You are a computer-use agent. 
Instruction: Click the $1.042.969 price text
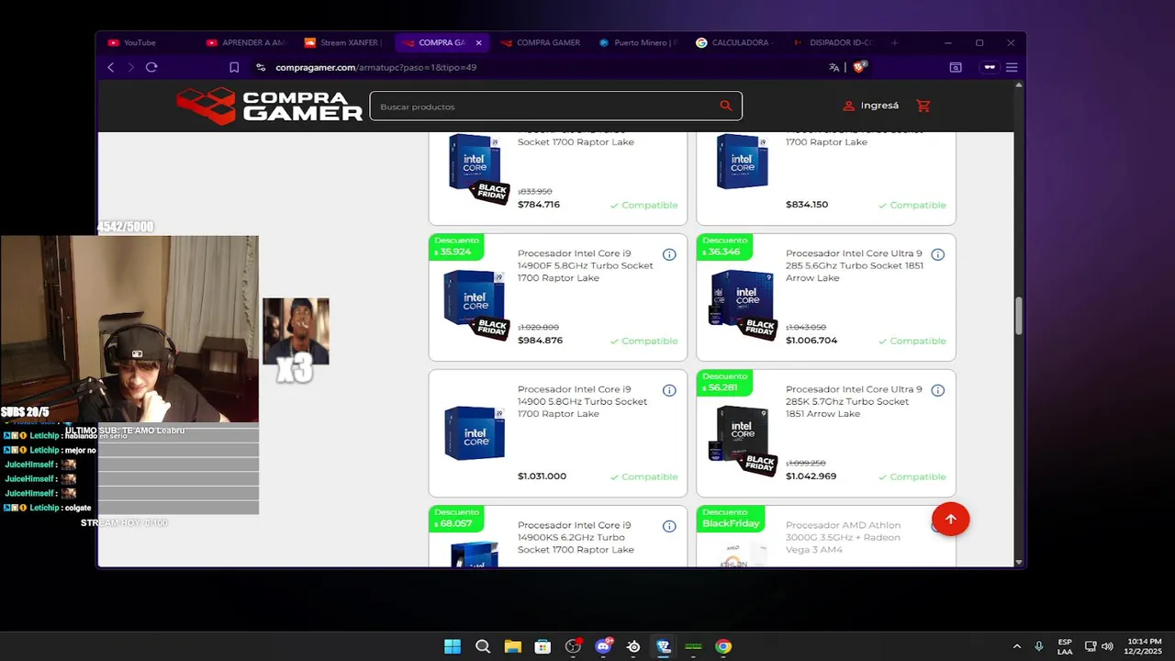point(811,476)
